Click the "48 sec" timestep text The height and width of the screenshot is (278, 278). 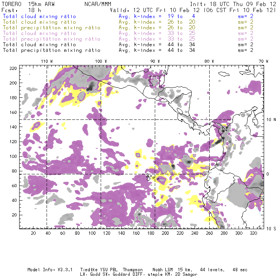(240, 270)
